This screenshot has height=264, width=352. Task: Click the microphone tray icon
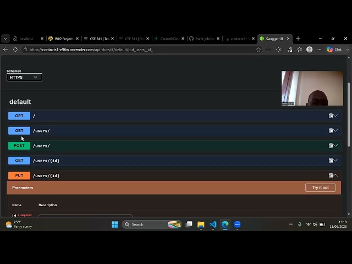300,224
